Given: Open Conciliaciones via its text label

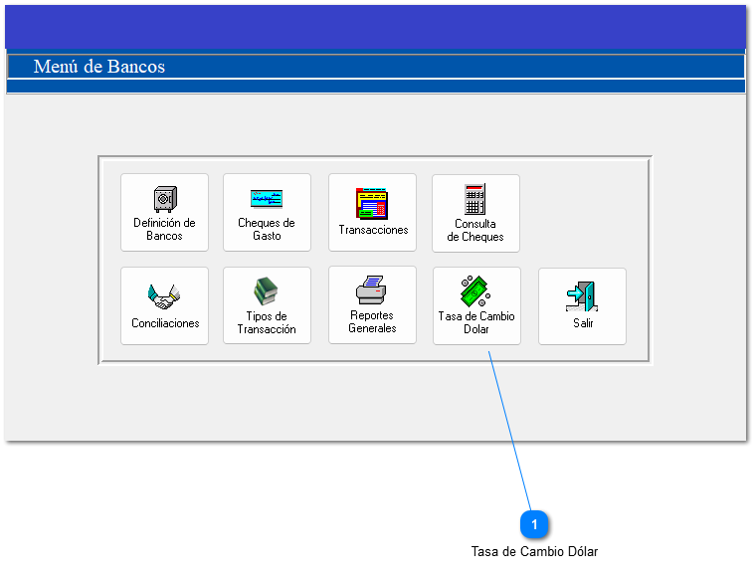Looking at the screenshot, I should tap(165, 323).
